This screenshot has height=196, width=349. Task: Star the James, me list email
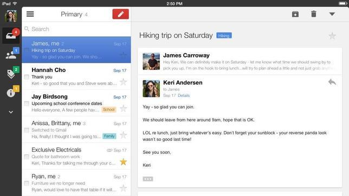click(123, 55)
